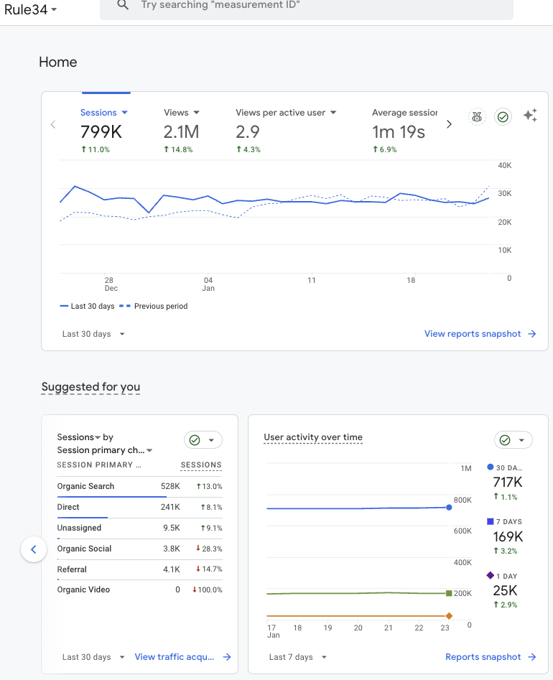The height and width of the screenshot is (680, 553).
Task: Open the Rule34 account switcher
Action: (29, 10)
